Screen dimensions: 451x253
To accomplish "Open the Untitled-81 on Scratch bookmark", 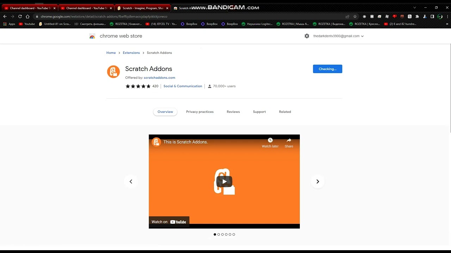I will [55, 24].
